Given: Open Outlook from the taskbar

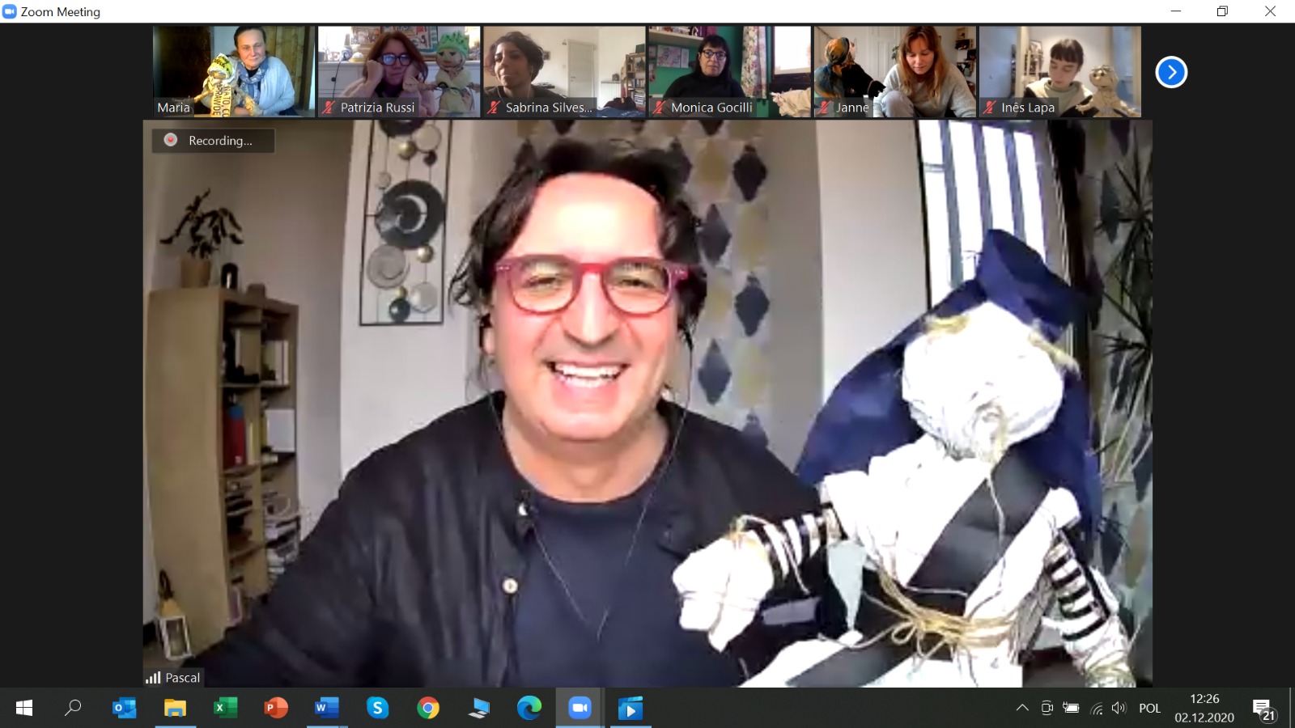Looking at the screenshot, I should pos(124,709).
